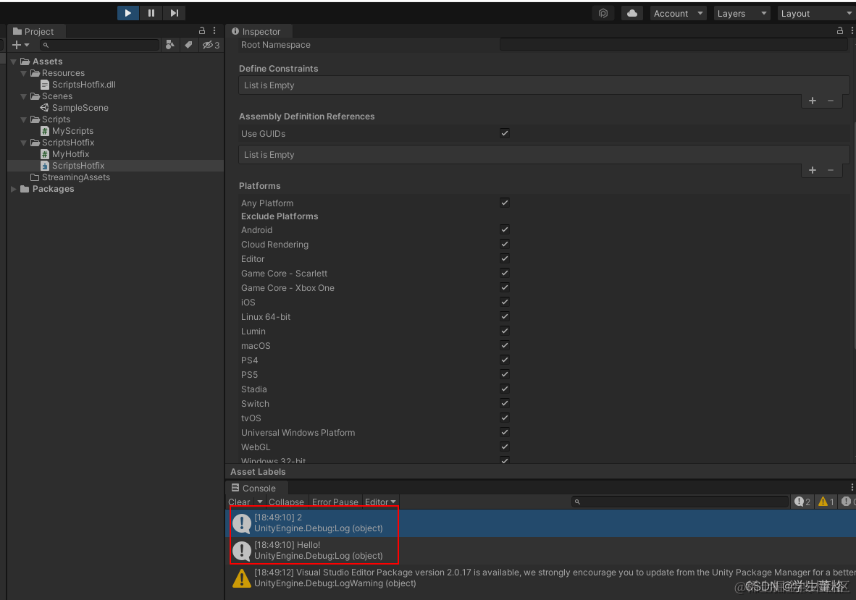Toggle the Project panel lock icon
856x600 pixels.
(x=202, y=31)
